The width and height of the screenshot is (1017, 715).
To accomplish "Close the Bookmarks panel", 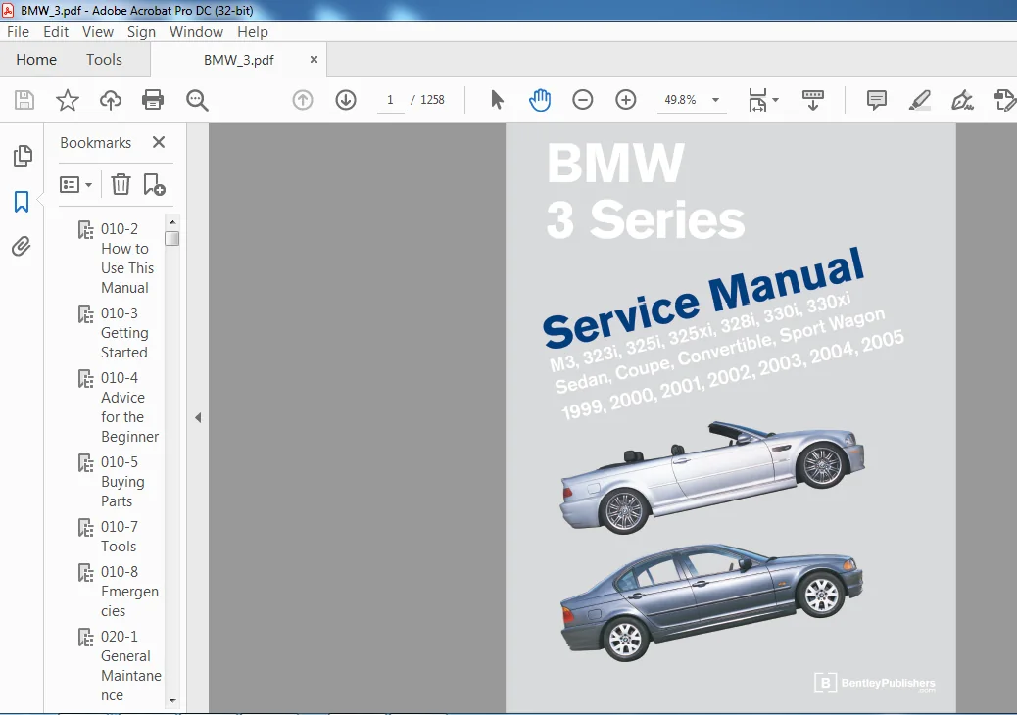I will 159,142.
